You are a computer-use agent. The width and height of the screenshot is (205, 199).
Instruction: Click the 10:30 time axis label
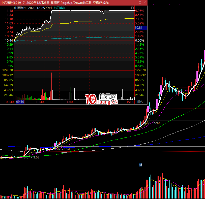click(40, 102)
